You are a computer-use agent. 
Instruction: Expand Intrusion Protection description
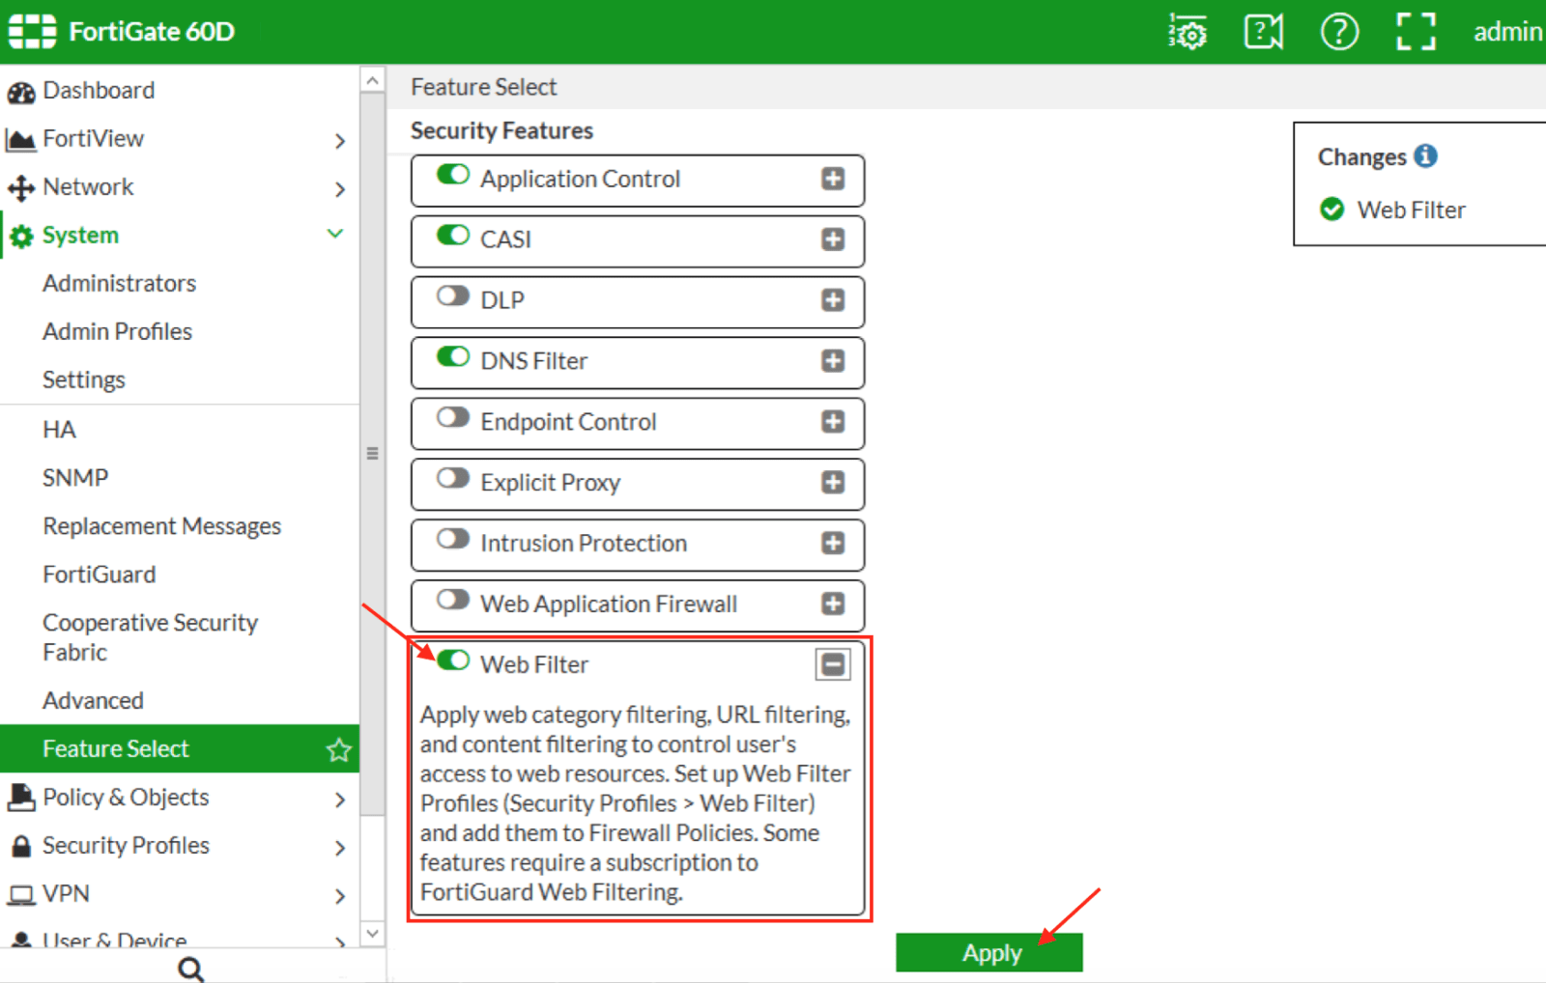833,544
